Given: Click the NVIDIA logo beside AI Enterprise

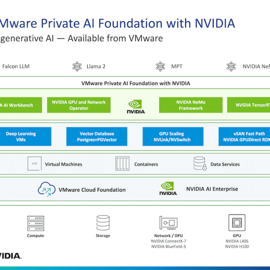Looking at the screenshot, I should tap(168, 188).
